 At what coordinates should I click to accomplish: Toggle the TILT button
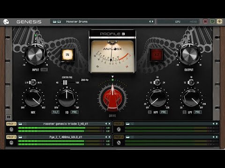click(55, 112)
